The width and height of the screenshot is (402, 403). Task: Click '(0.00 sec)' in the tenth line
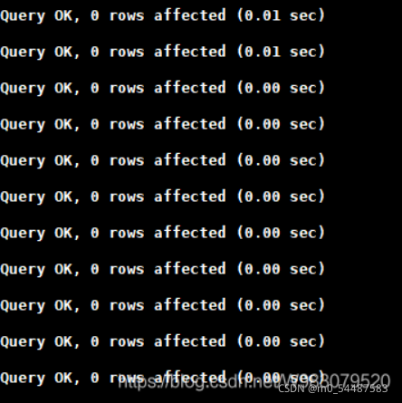click(281, 341)
